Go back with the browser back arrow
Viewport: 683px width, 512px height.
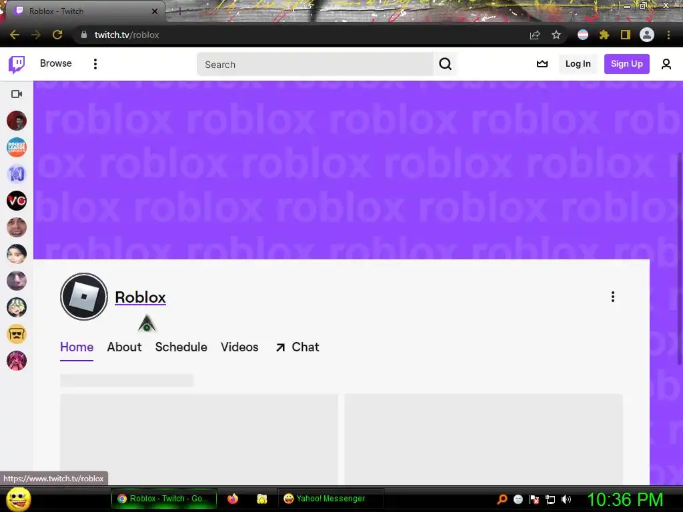coord(15,35)
